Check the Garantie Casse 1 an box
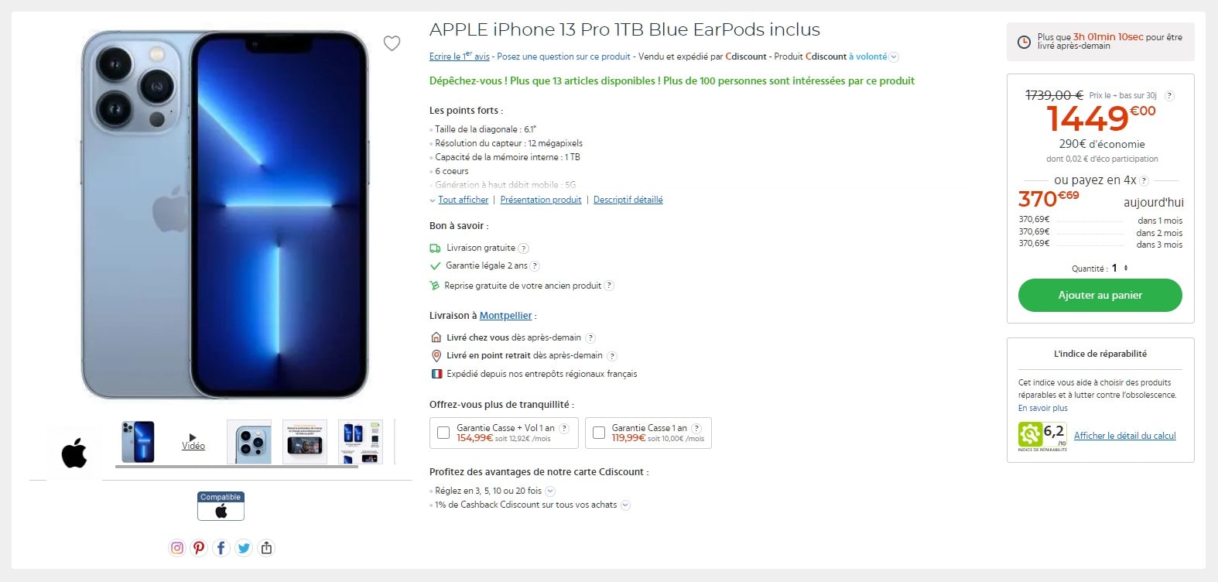The image size is (1218, 582). (x=599, y=433)
